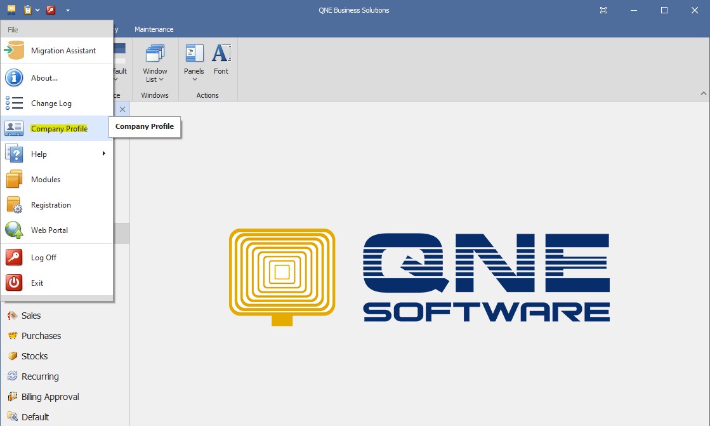Click the Purchases module icon

(12, 336)
